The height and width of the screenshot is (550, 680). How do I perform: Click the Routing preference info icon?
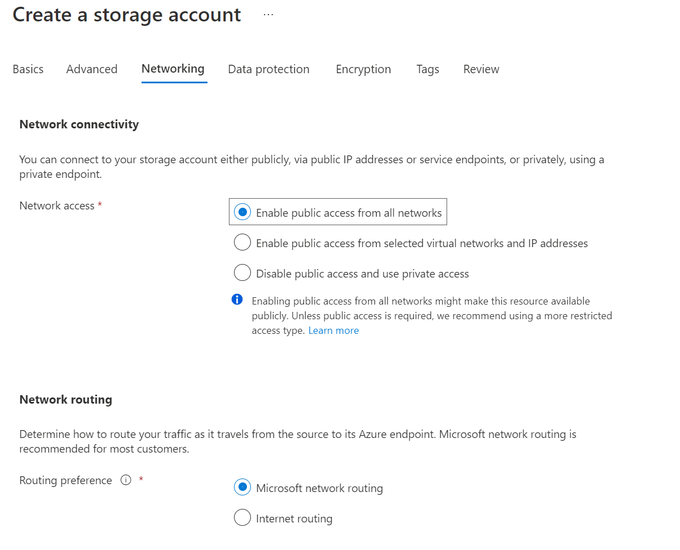126,480
